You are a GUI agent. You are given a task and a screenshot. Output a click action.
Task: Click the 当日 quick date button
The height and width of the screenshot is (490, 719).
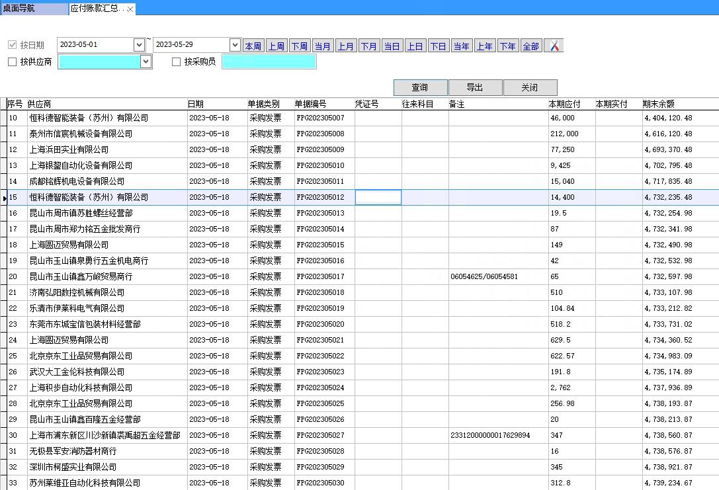(392, 46)
